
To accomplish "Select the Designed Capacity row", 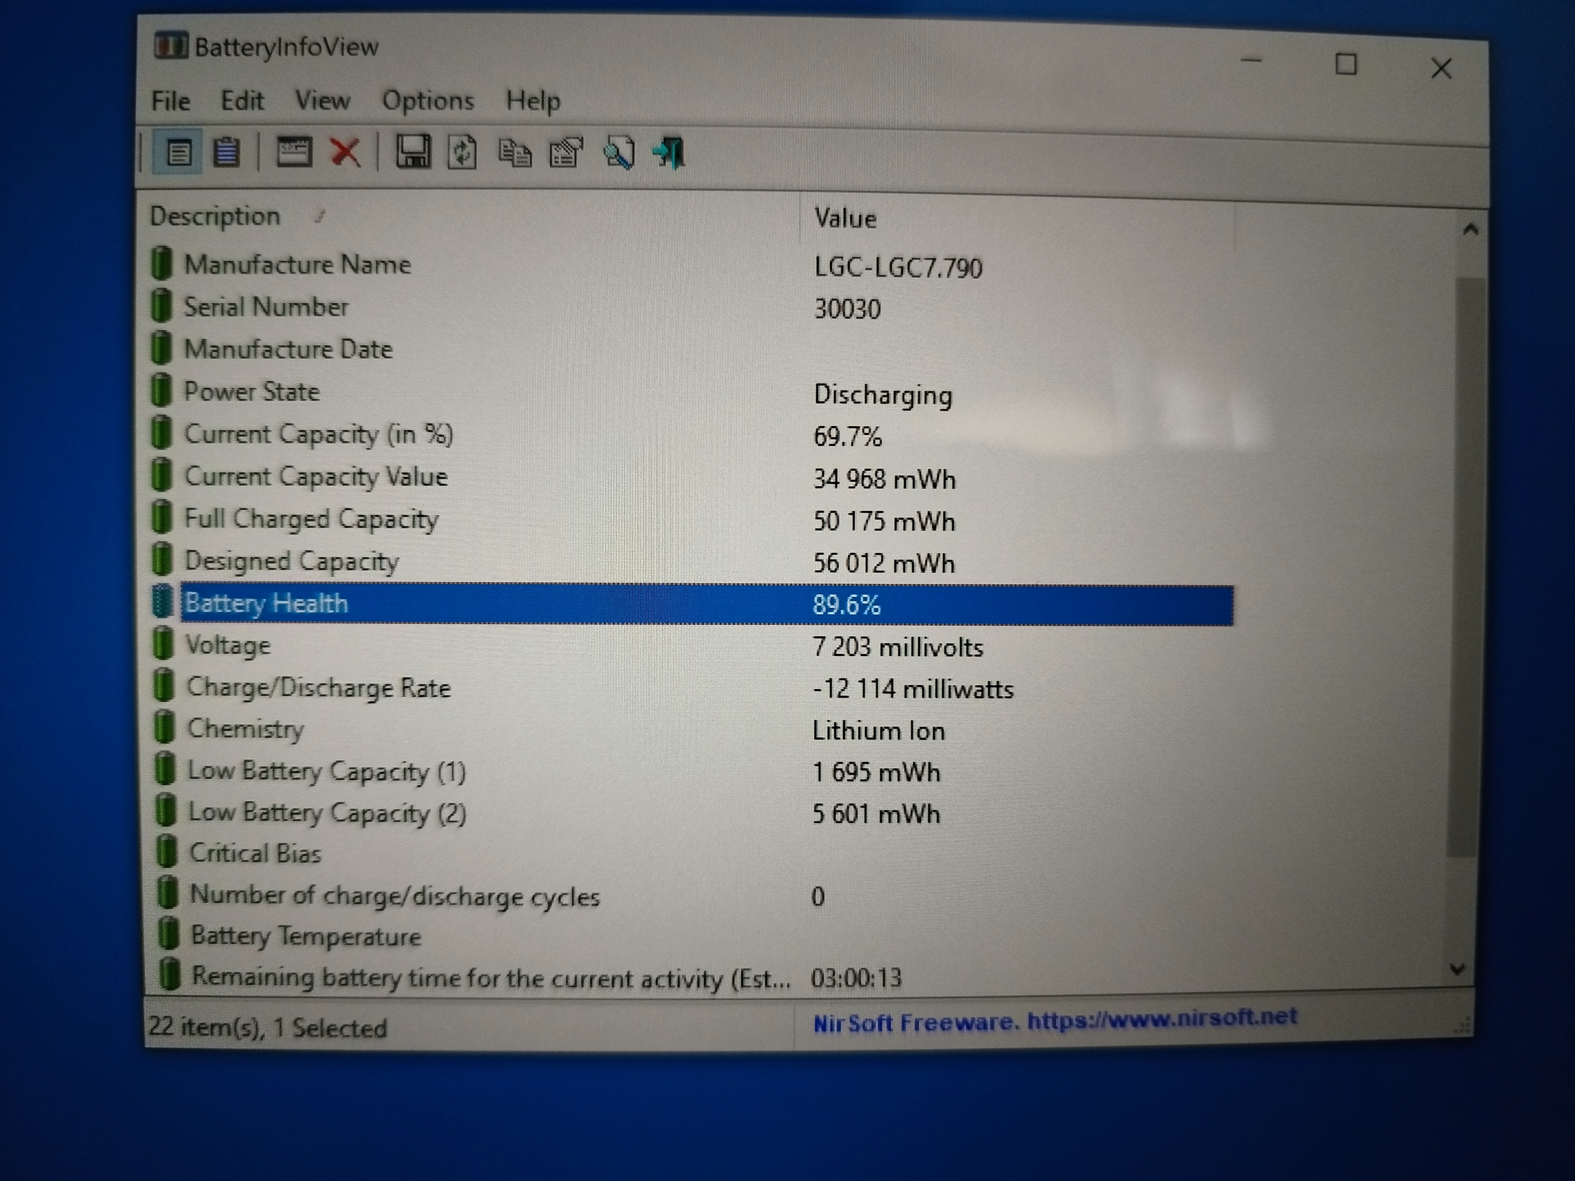I will tap(291, 562).
